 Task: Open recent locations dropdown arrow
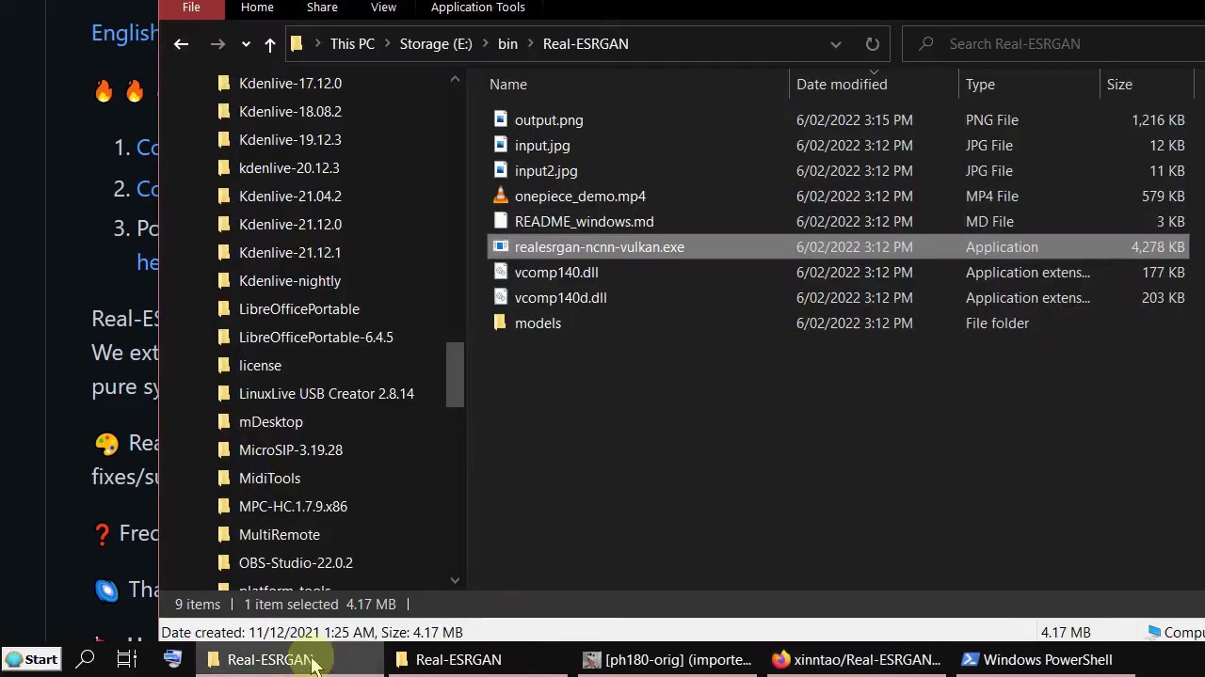246,44
